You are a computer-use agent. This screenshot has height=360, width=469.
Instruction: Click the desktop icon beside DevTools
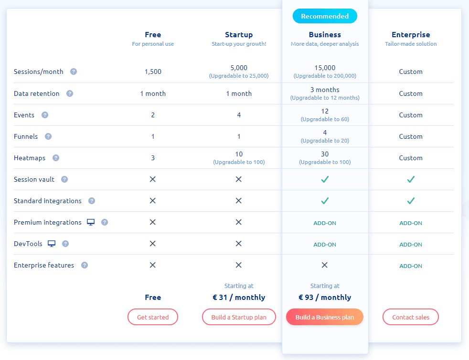pos(52,243)
